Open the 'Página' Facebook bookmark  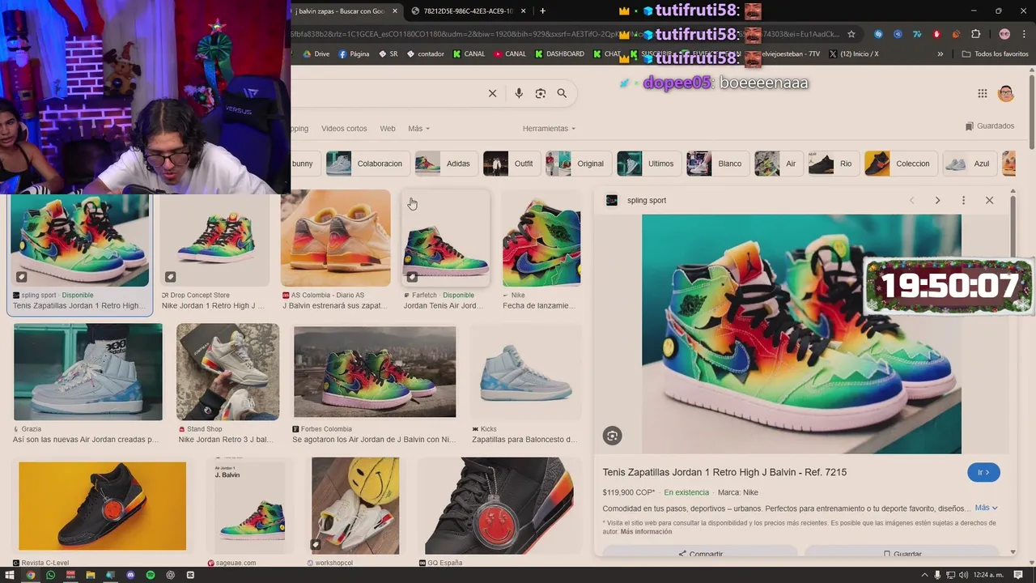click(x=355, y=54)
